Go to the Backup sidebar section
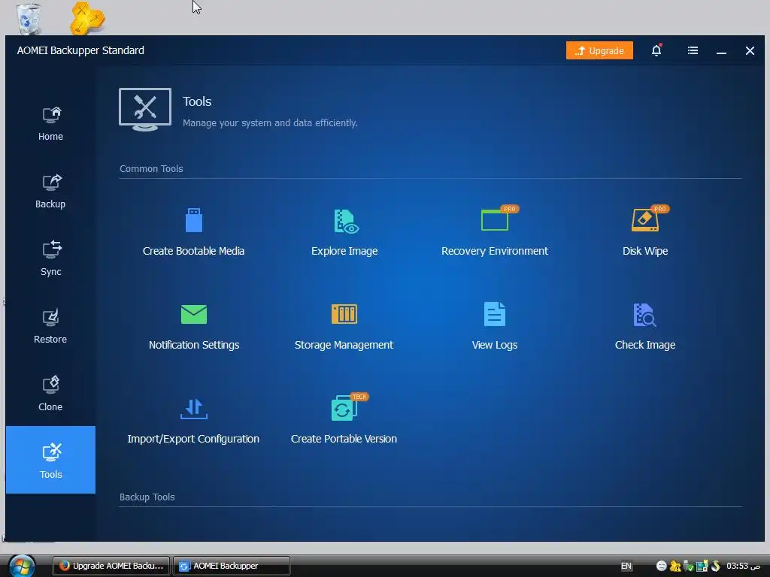 click(50, 192)
